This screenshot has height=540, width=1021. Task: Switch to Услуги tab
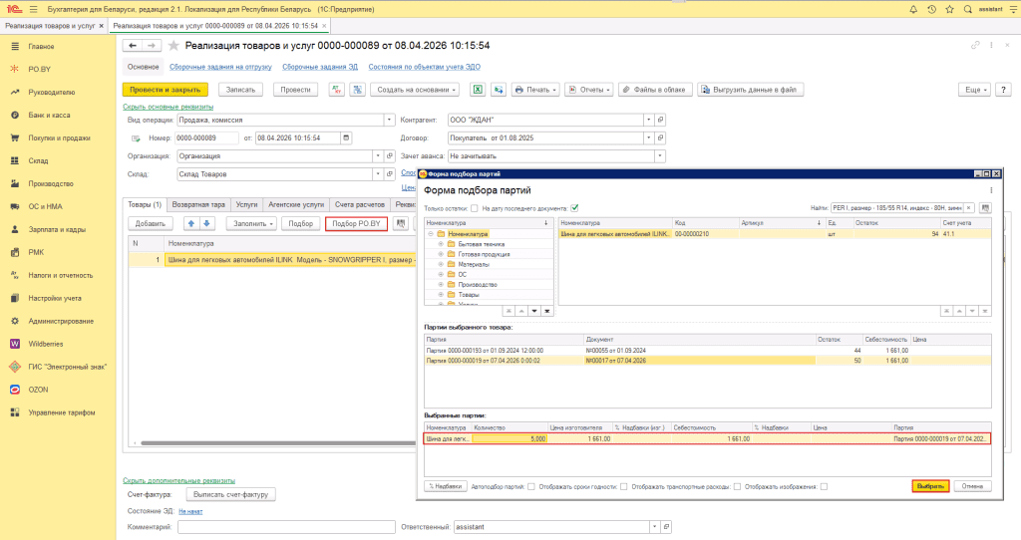click(247, 204)
